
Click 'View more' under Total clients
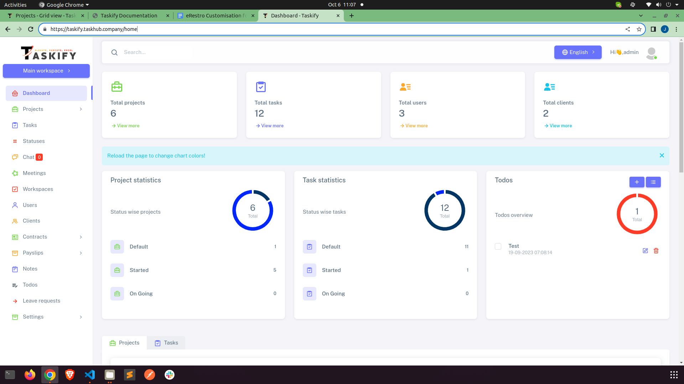point(558,126)
